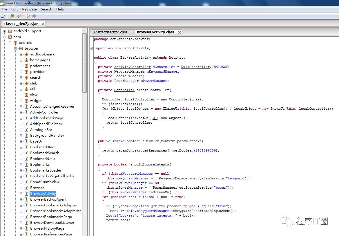Open the Edit menu
The width and height of the screenshot is (339, 236).
(14, 9)
